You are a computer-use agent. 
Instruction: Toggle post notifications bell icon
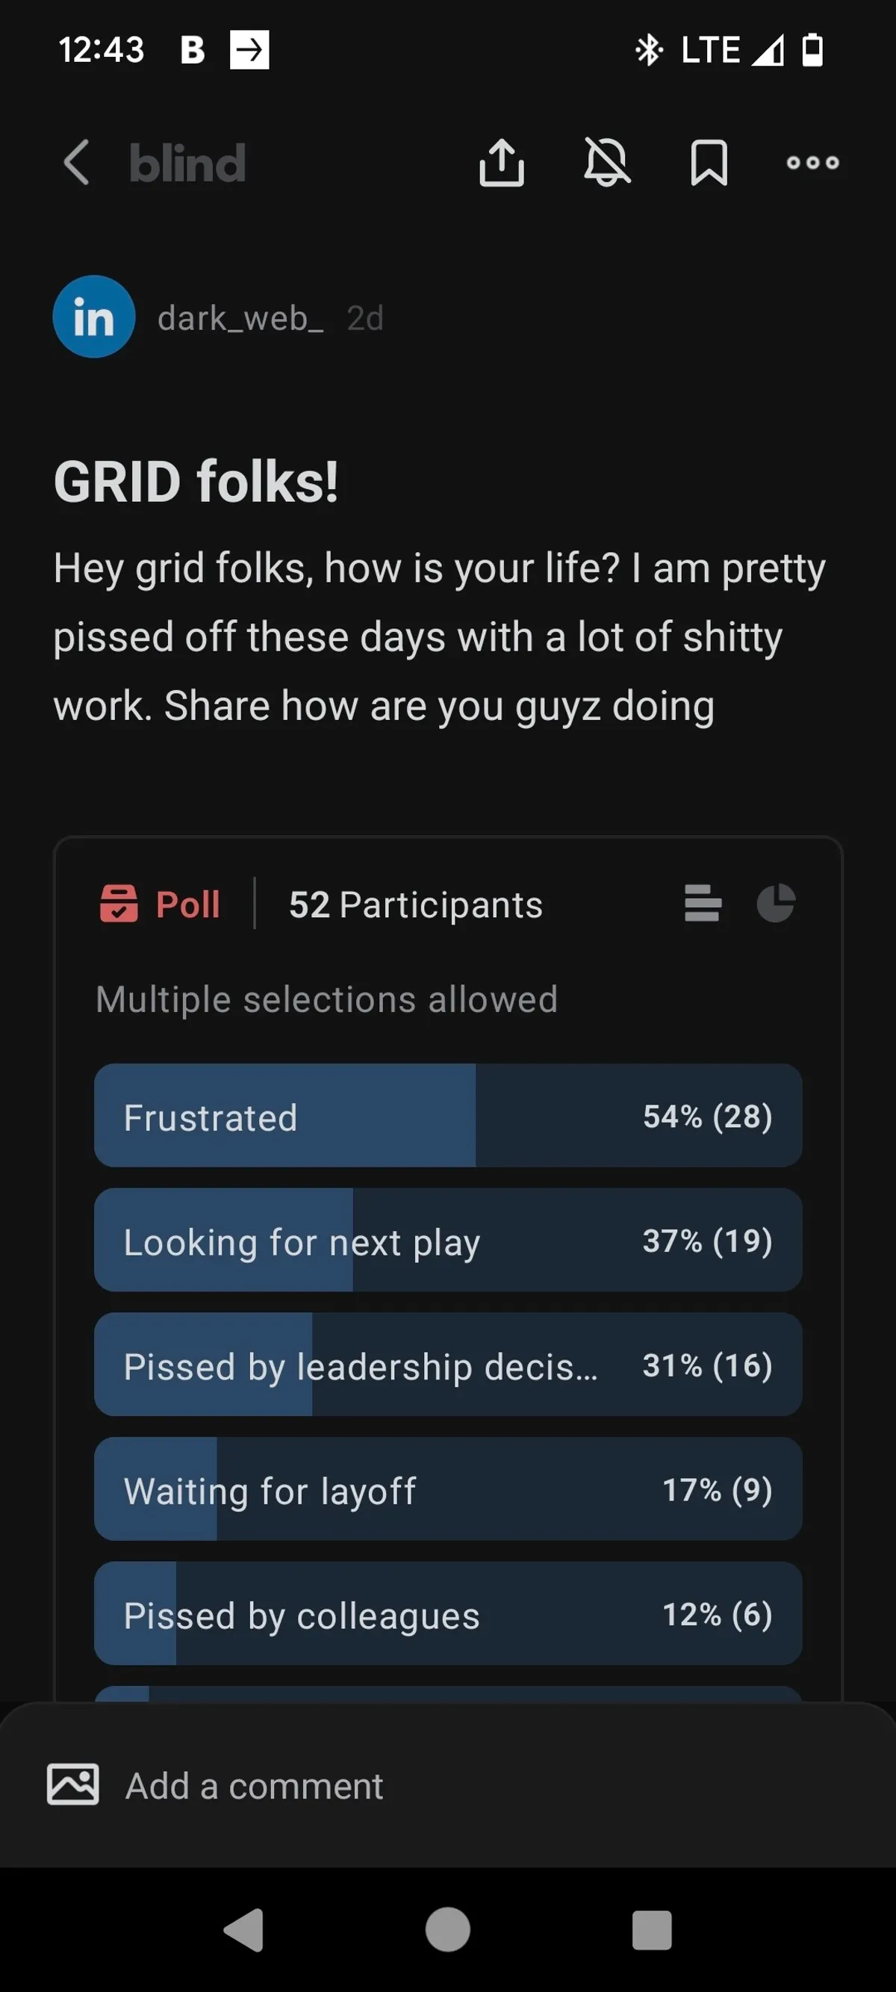click(x=607, y=162)
